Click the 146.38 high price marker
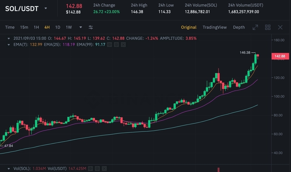The height and width of the screenshot is (172, 291). click(245, 53)
